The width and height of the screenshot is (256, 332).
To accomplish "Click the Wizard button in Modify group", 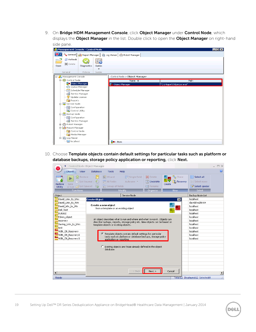I will [x=109, y=177].
